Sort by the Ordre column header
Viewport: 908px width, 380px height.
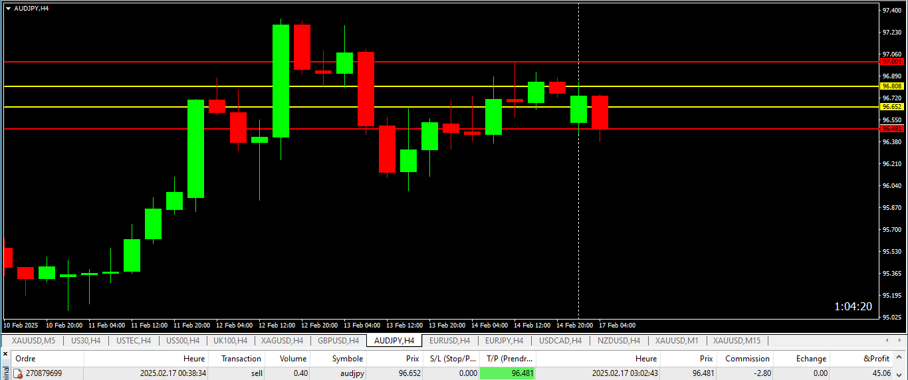(47, 359)
